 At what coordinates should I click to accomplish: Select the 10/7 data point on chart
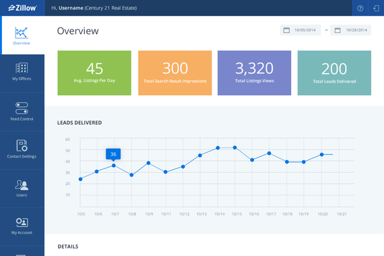click(x=114, y=166)
